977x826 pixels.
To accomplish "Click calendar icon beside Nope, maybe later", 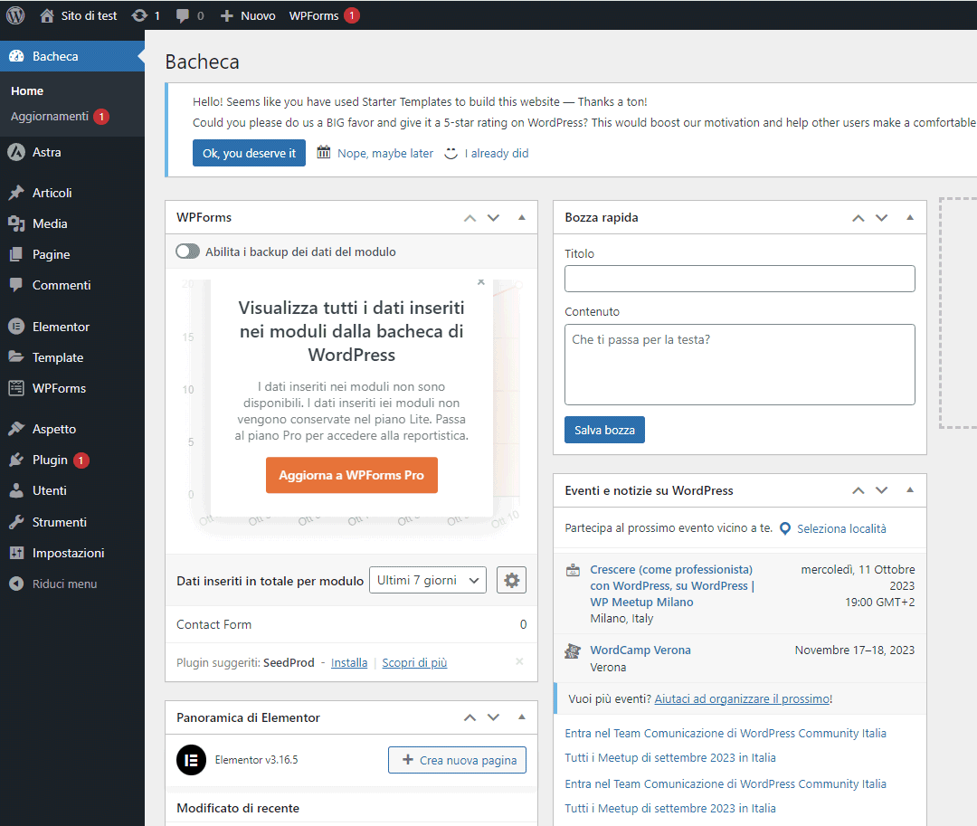I will pyautogui.click(x=323, y=152).
